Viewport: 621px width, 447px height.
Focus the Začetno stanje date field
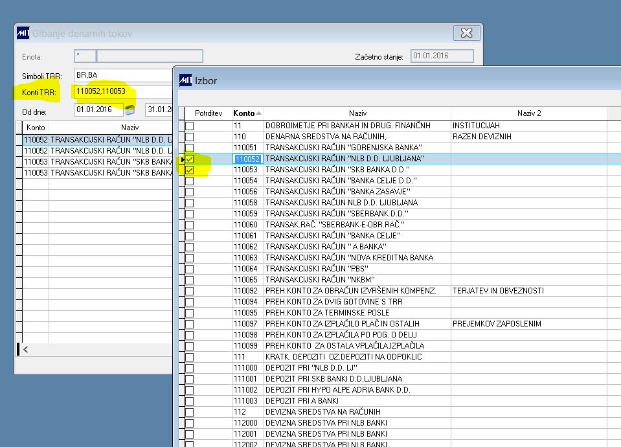tap(442, 56)
